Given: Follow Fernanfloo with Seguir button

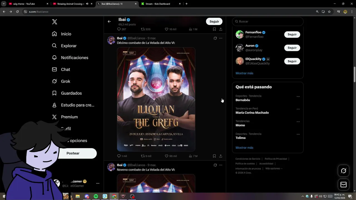Looking at the screenshot, I should (292, 34).
